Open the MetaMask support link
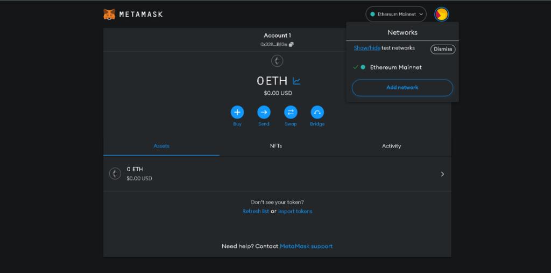The width and height of the screenshot is (551, 273). pos(306,246)
